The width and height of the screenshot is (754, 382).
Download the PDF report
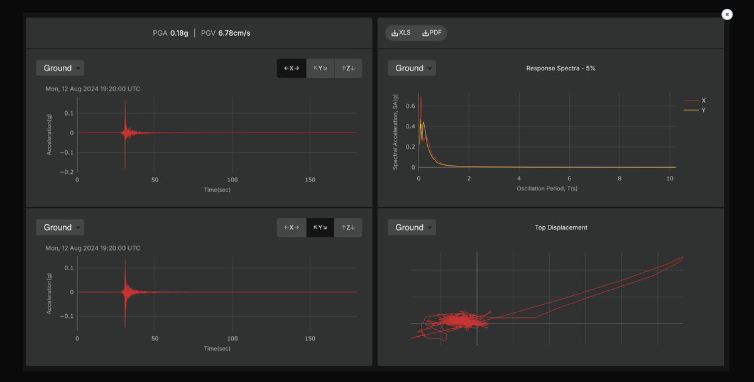coord(432,33)
